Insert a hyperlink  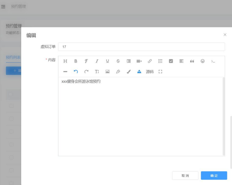tap(150, 61)
